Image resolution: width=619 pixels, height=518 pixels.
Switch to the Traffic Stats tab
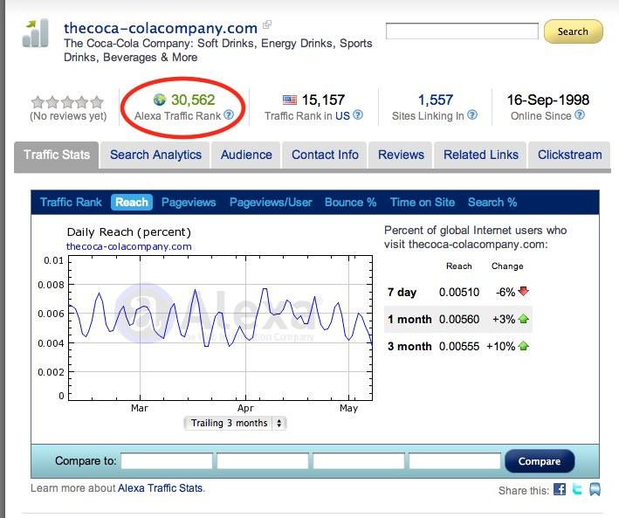(57, 155)
